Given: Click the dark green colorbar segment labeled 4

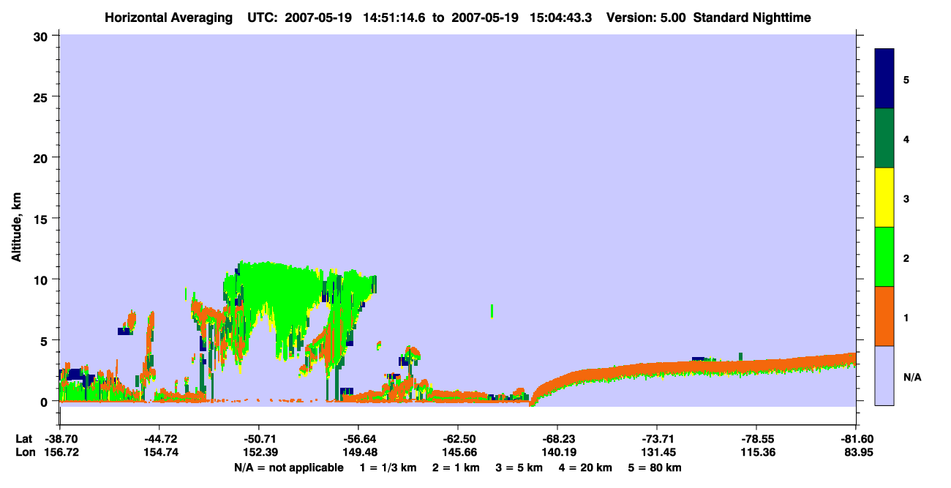Looking at the screenshot, I should tap(884, 138).
